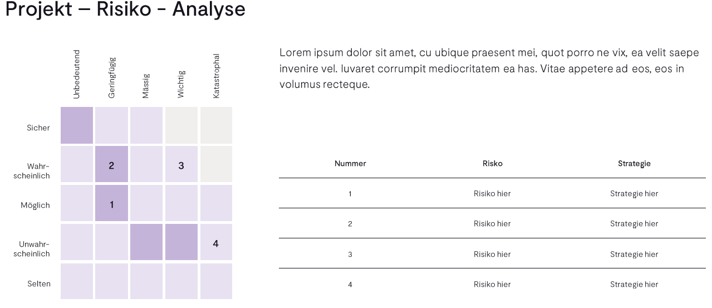Click the Katastrophal column header
This screenshot has width=712, height=308.
(x=216, y=76)
